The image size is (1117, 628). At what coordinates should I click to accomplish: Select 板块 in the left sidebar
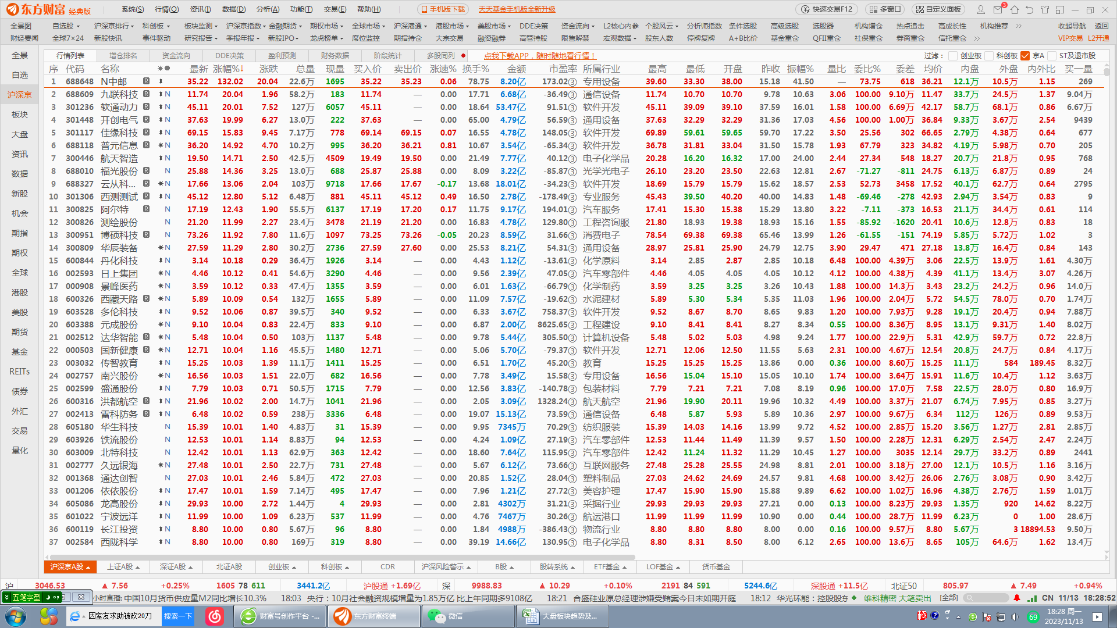(x=20, y=115)
